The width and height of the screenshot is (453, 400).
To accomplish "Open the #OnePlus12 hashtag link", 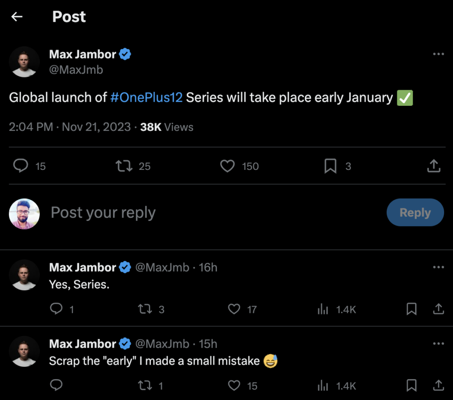I will point(146,98).
